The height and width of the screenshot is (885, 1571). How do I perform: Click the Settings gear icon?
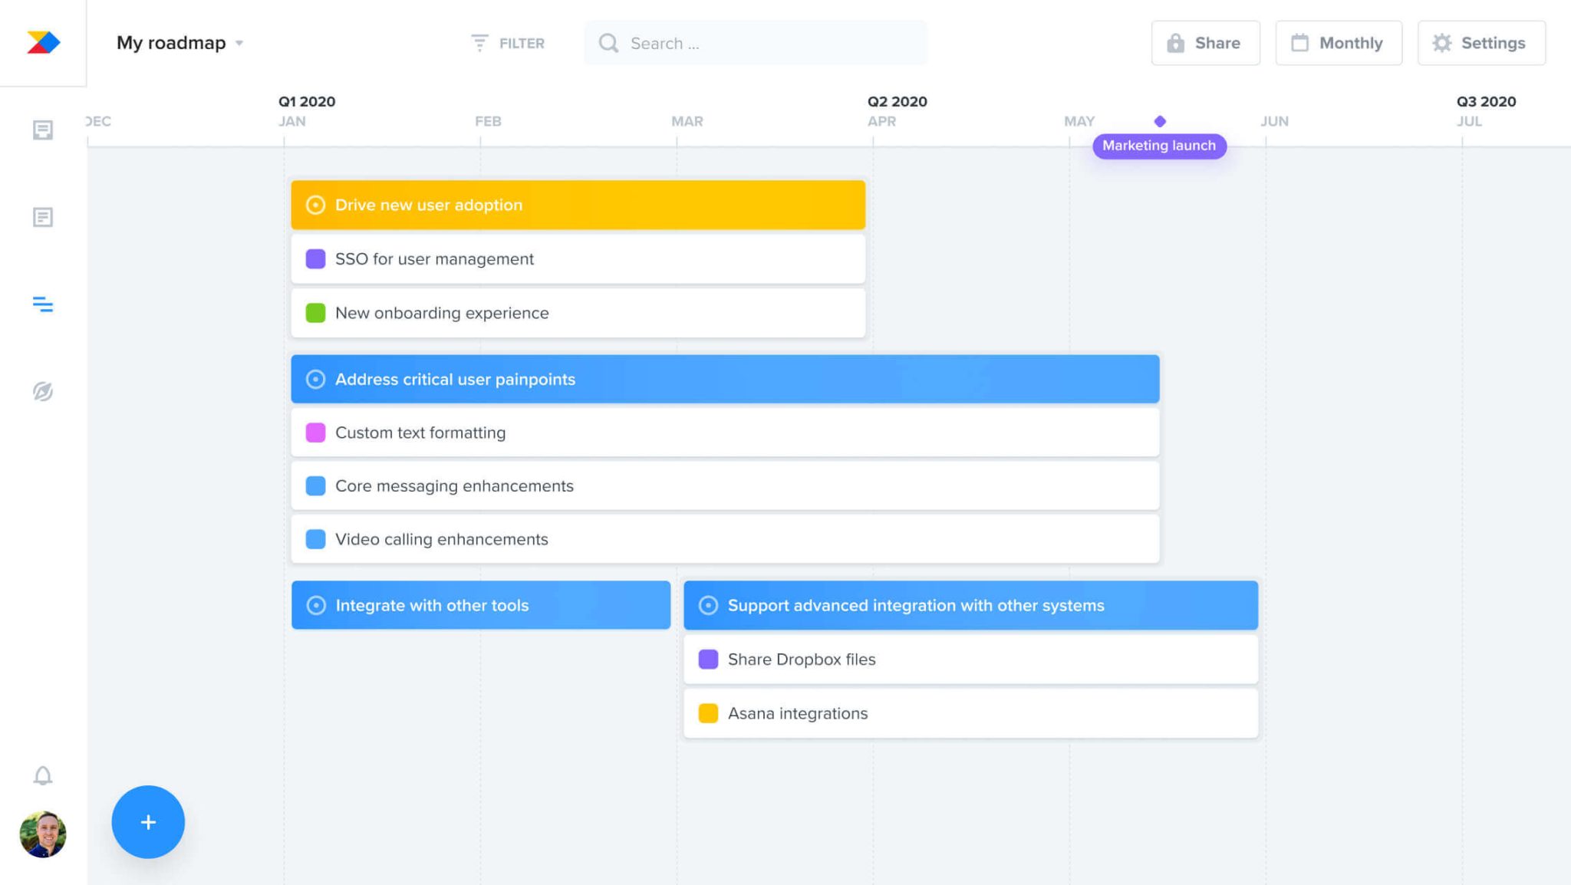pyautogui.click(x=1443, y=43)
